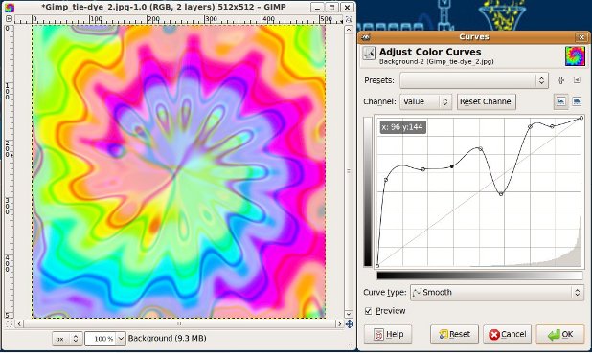Toggle the Preview checkbox
Screen dimensions: 592x353
pyautogui.click(x=368, y=311)
